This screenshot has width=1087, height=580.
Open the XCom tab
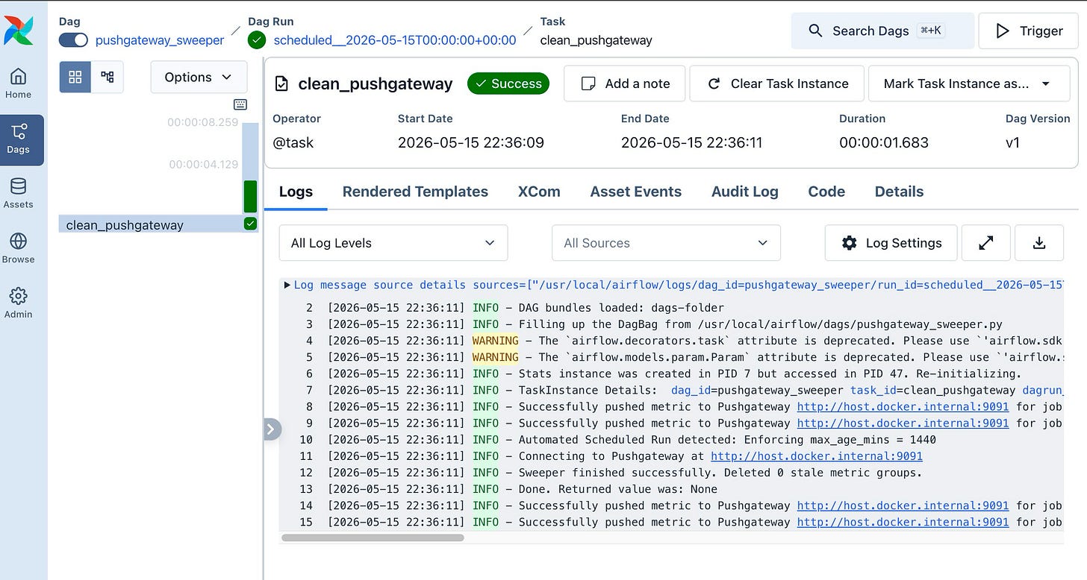539,192
